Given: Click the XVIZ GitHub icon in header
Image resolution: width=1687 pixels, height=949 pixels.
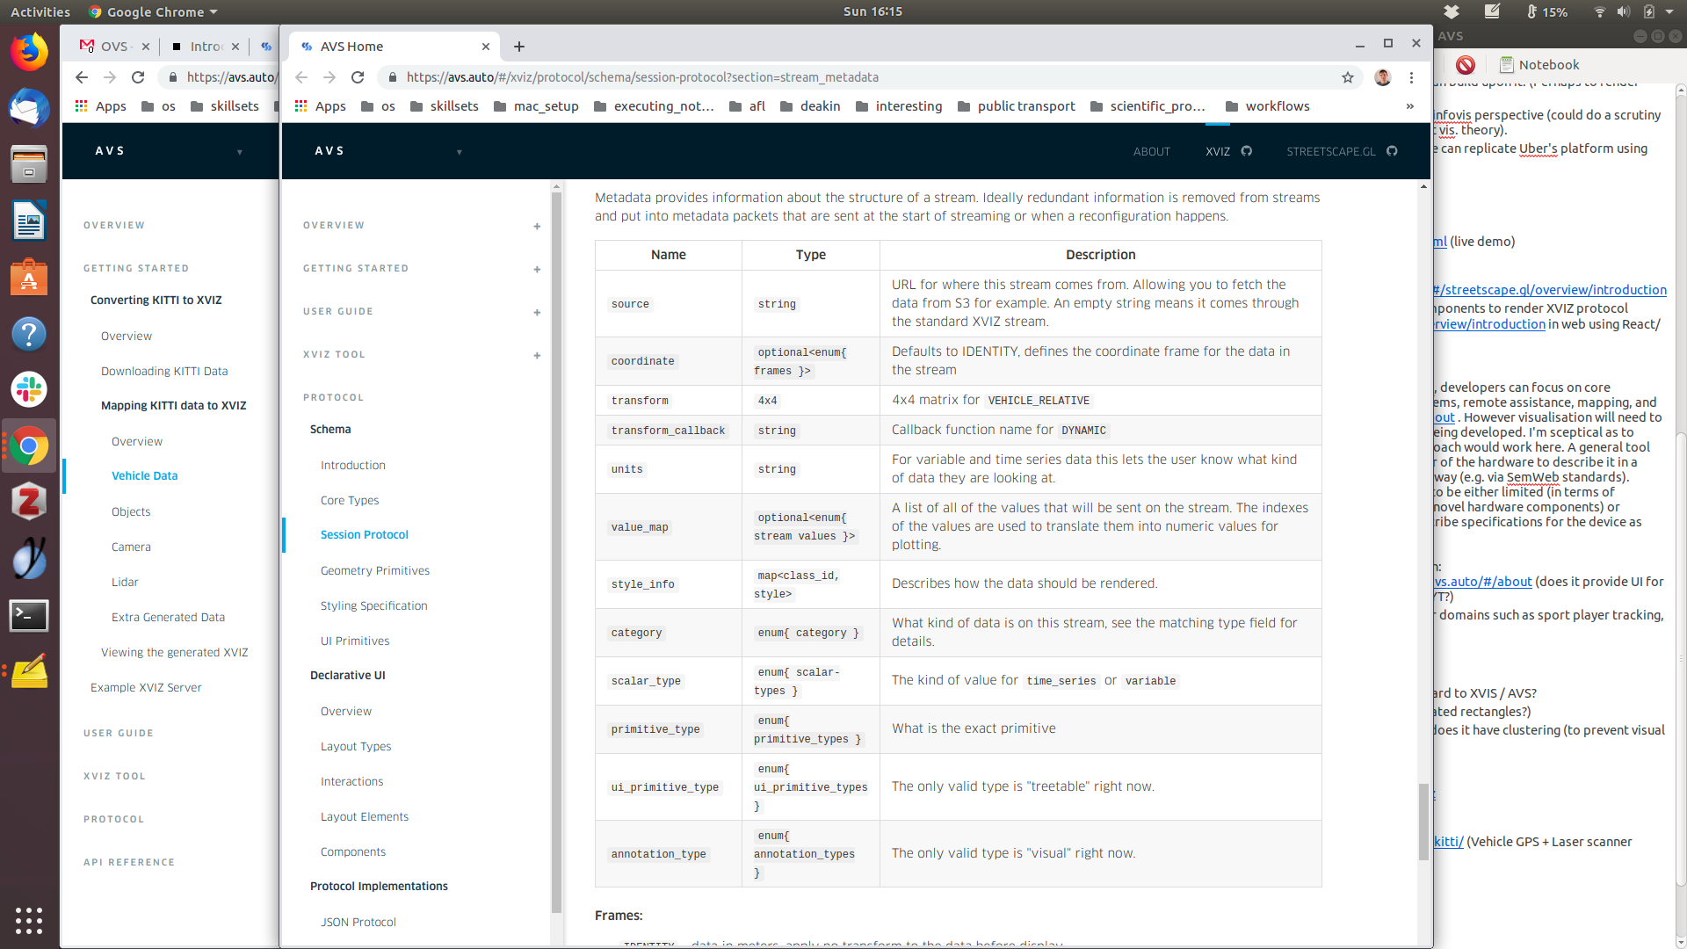Looking at the screenshot, I should (1247, 151).
